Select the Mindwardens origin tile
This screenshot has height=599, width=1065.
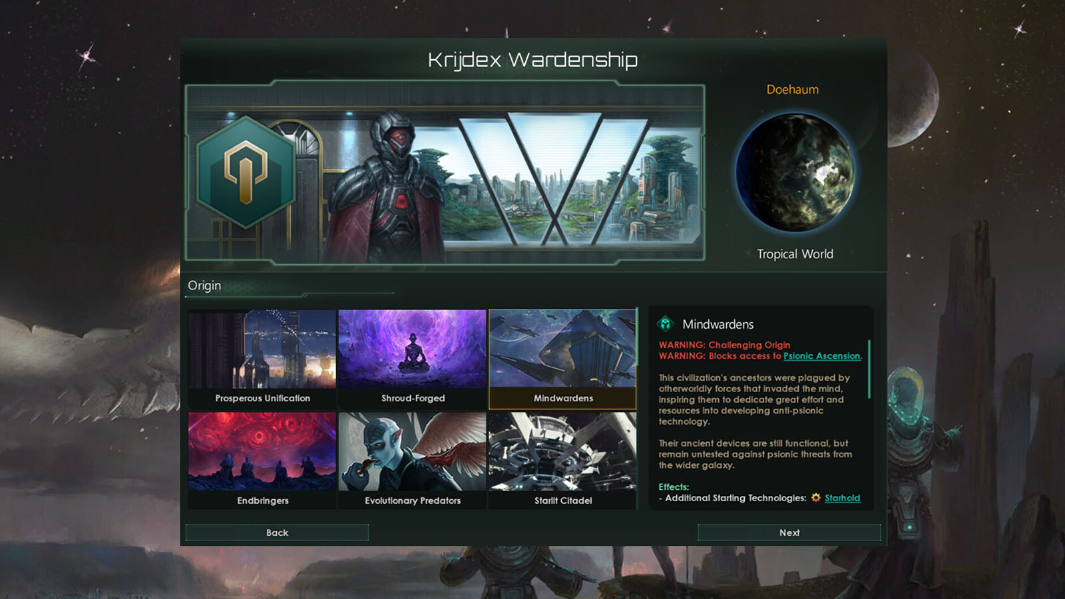562,359
